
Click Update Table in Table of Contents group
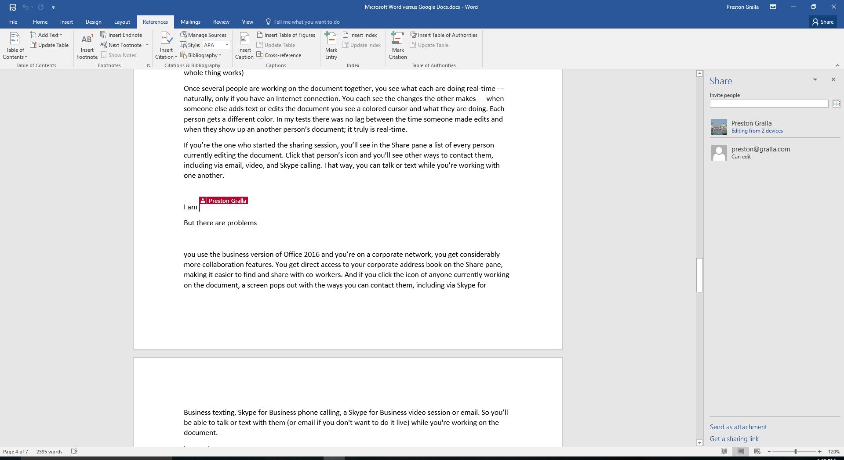[49, 45]
